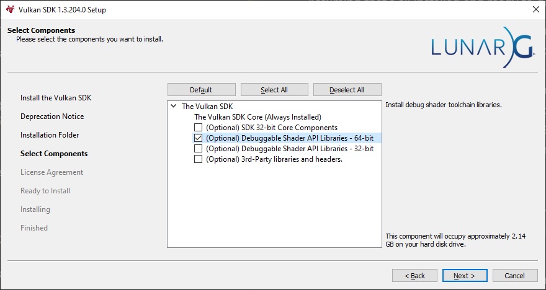The height and width of the screenshot is (290, 546).
Task: Click Debuggable Shader API Libraries - 64-bit label
Action: pyautogui.click(x=290, y=138)
